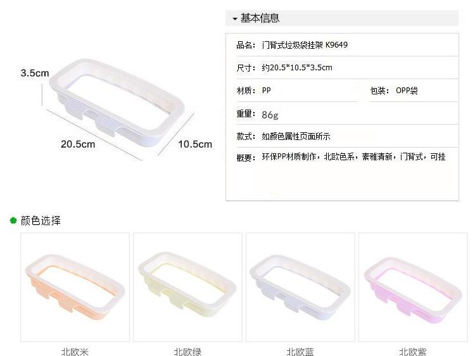
Task: Select the 北欧米 color thumbnail
Action: (75, 287)
